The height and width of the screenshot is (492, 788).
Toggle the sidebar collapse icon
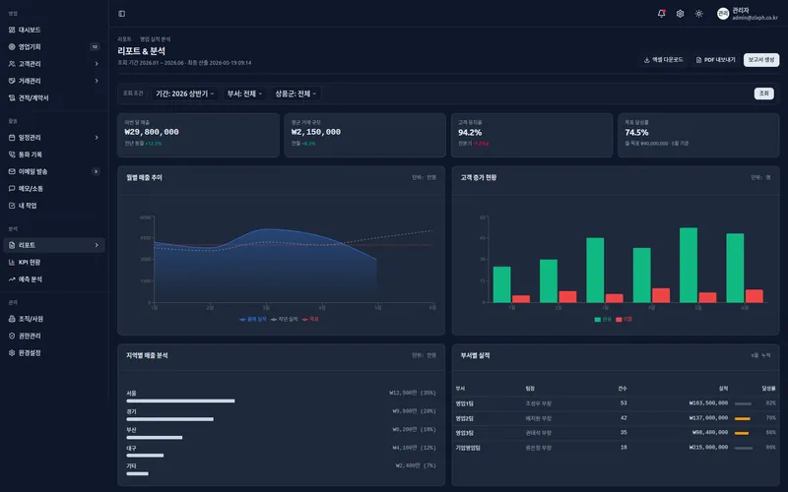pyautogui.click(x=121, y=14)
